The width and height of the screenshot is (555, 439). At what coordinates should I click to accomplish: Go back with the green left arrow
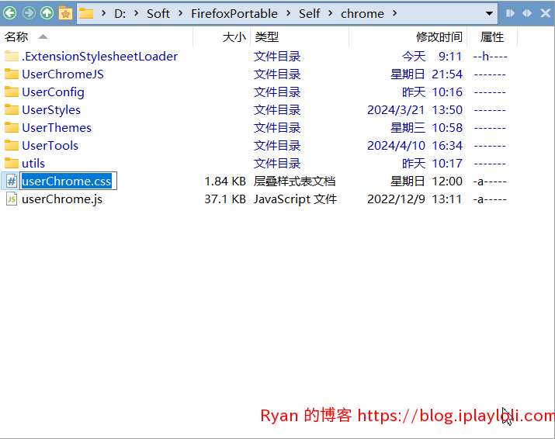click(x=10, y=13)
